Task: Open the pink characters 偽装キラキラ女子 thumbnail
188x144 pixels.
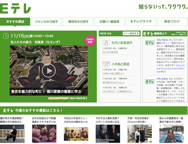Action: tap(44, 134)
